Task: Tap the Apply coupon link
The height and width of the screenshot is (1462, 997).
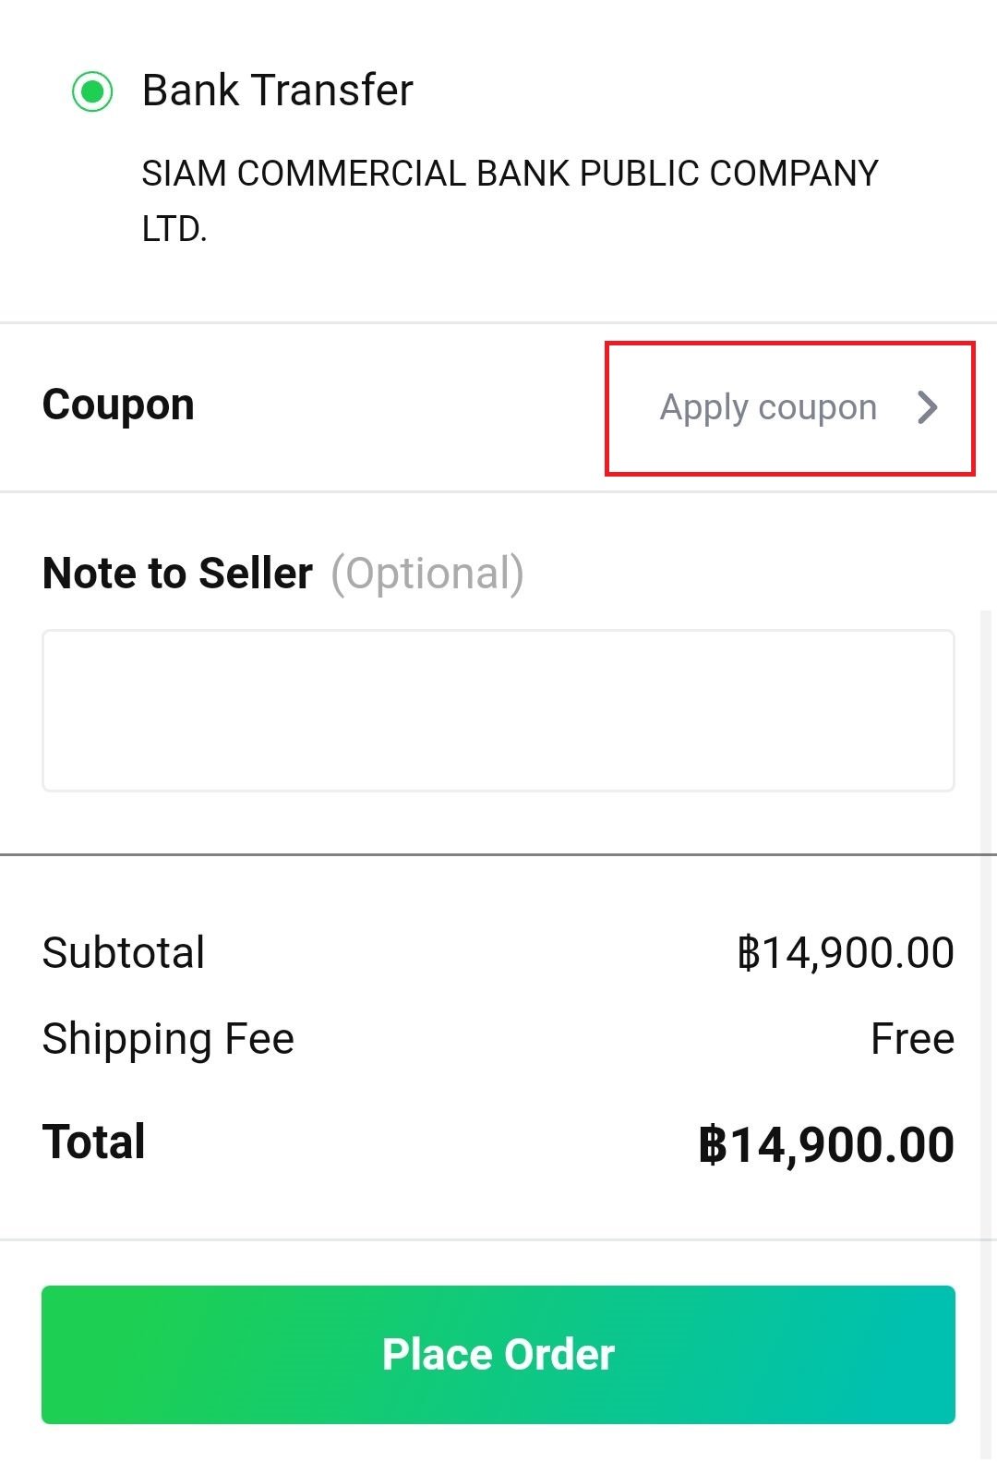Action: [768, 407]
